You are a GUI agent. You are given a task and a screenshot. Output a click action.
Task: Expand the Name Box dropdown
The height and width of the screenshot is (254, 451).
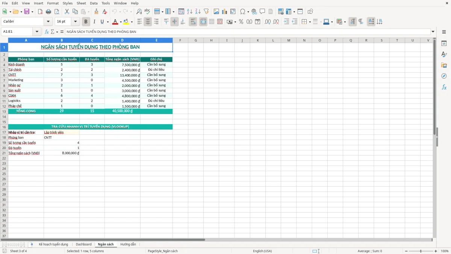pyautogui.click(x=37, y=32)
